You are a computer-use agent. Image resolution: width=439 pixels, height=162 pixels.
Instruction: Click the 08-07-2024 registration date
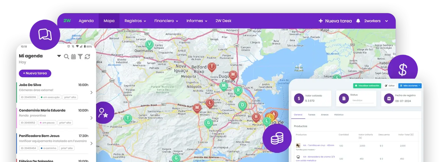[403, 101]
